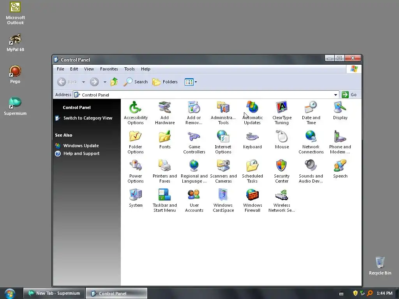This screenshot has width=399, height=299.
Task: Toggle the Folders pane
Action: [165, 82]
